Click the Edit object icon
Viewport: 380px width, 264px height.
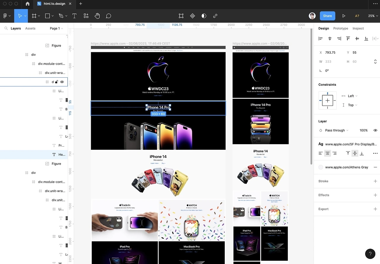pyautogui.click(x=181, y=16)
